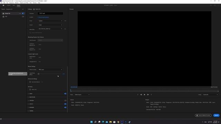Switch to the Import tab
221x124 pixels.
click(x=9, y=6)
